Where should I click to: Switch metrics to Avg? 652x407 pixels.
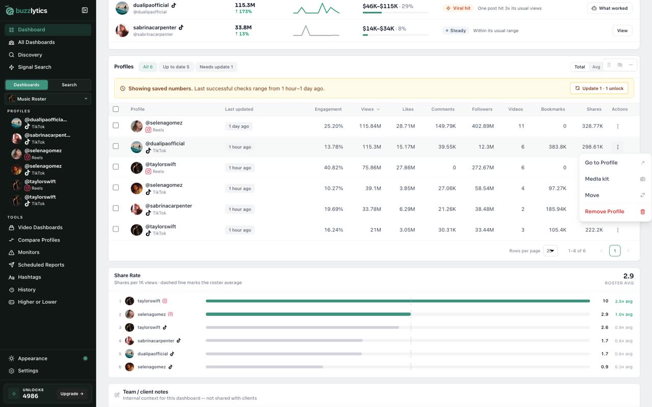click(x=595, y=67)
